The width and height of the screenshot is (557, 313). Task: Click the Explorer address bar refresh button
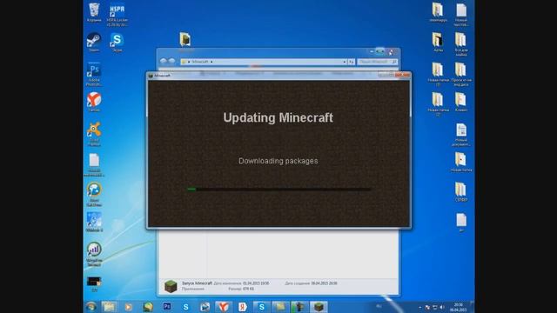(x=352, y=62)
